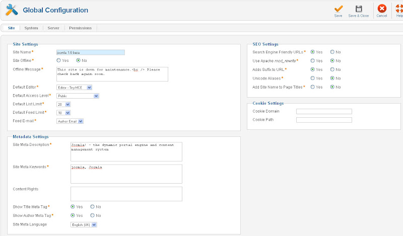Enable Search Engine Friendly URLs Yes

coord(312,52)
